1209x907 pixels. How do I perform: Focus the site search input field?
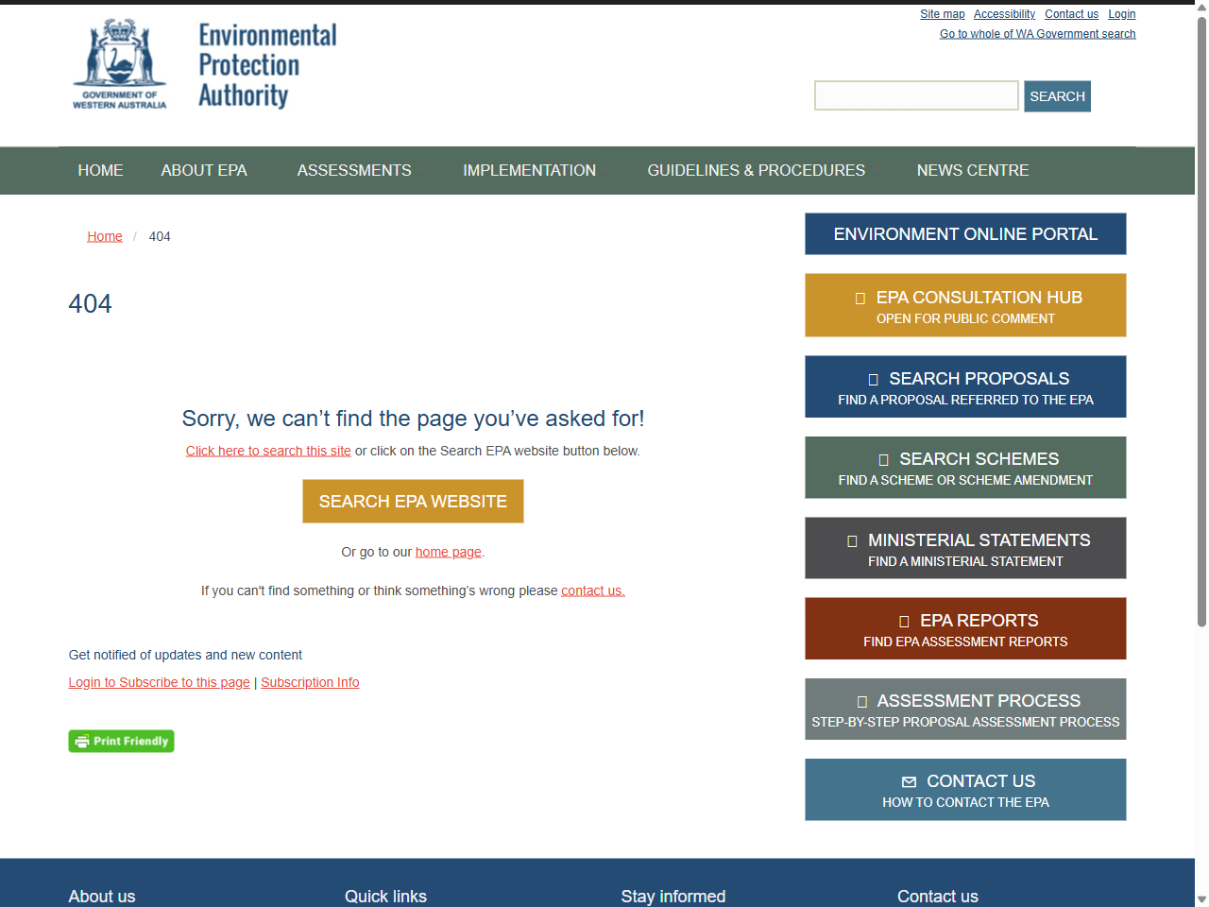coord(916,95)
